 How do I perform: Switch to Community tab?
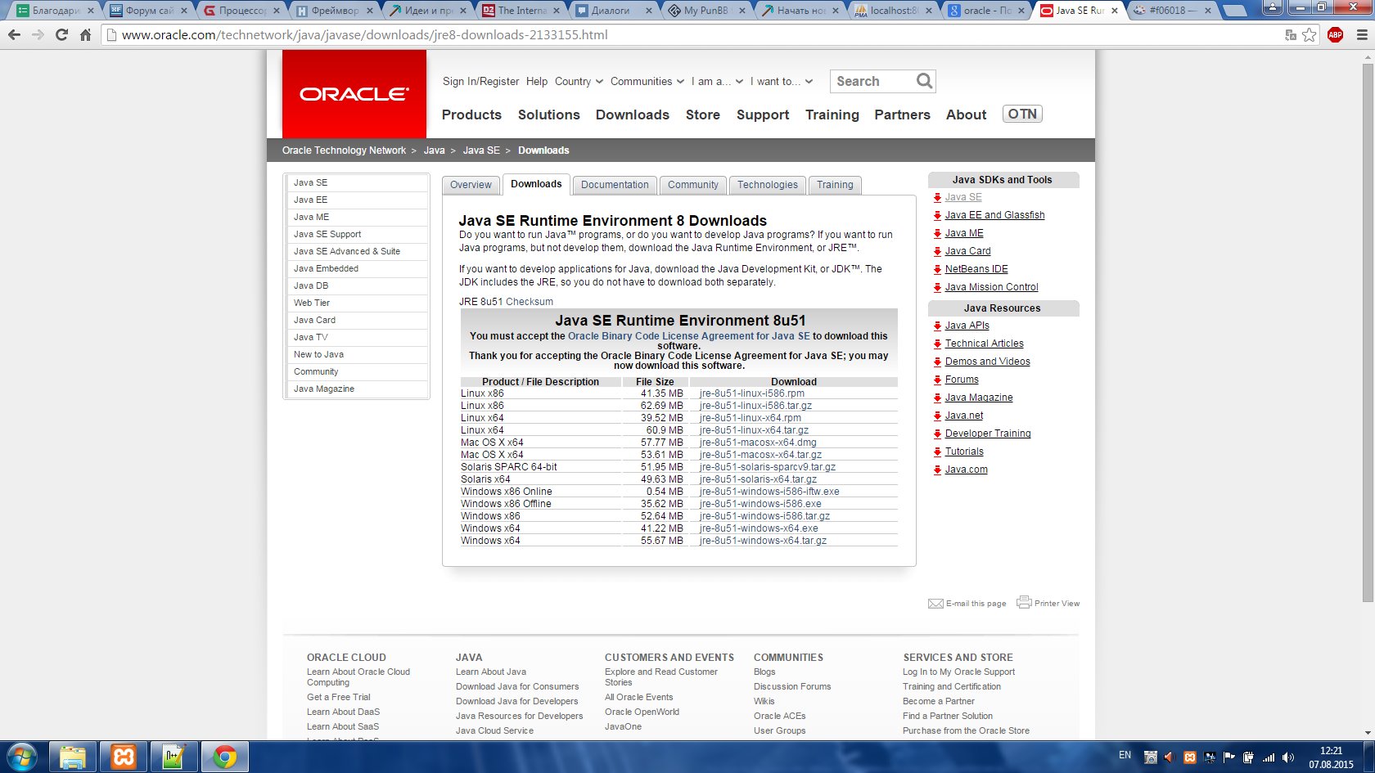(x=692, y=185)
